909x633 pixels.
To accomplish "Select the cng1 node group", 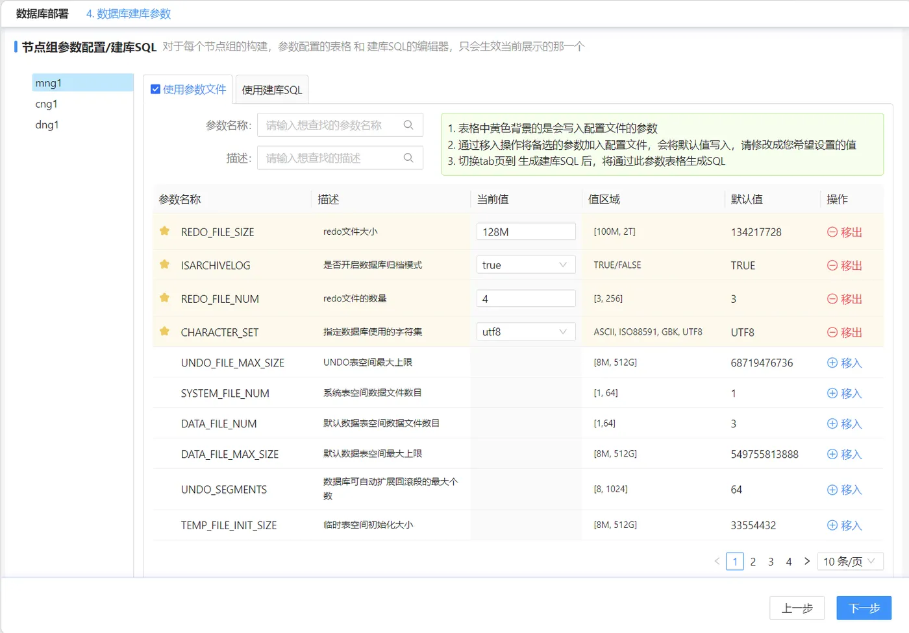I will (82, 104).
